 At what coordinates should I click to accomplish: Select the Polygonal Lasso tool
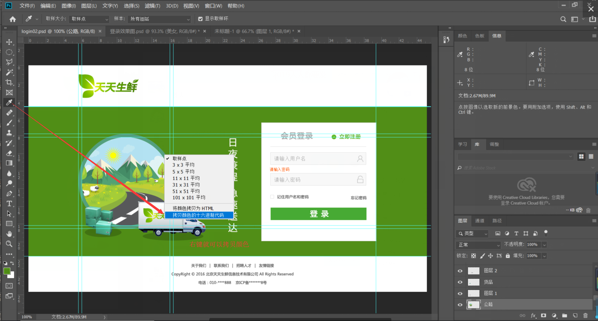point(9,62)
